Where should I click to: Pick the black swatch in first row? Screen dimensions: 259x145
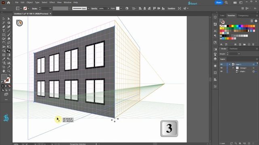(x=228, y=26)
